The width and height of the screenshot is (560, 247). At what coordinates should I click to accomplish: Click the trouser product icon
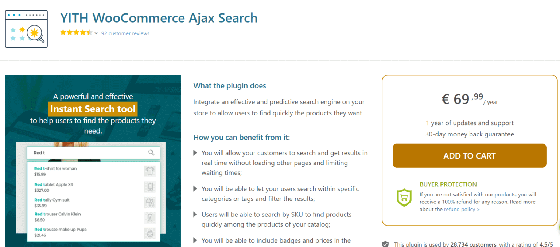pos(149,218)
